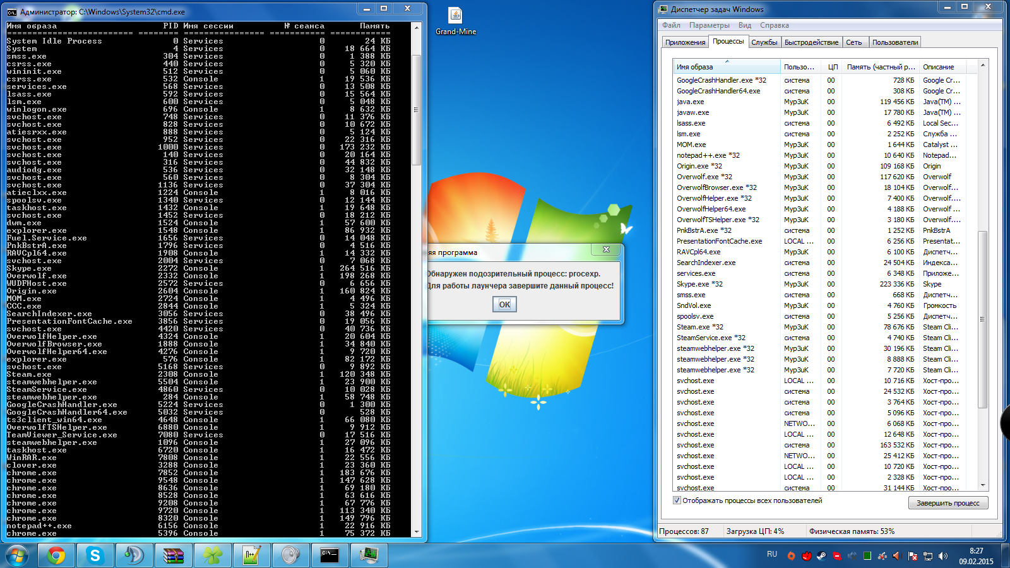
Task: Click the Show Desktop strip
Action: click(1005, 555)
